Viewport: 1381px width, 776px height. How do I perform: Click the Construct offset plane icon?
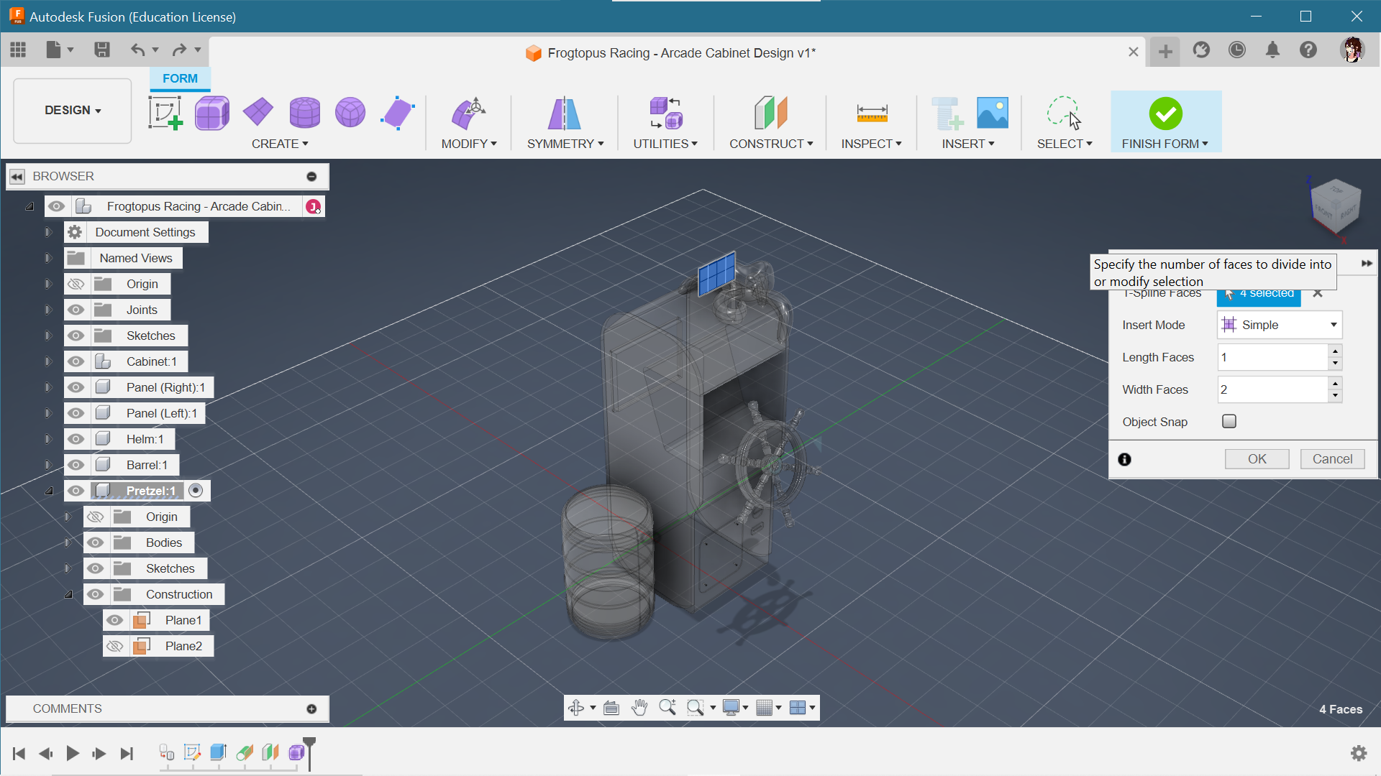point(771,113)
